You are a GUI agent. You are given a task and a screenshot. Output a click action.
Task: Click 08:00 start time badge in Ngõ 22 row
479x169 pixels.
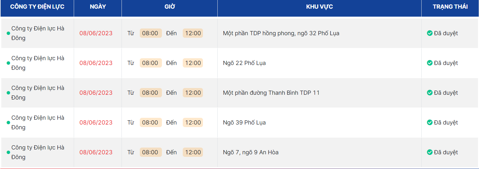[x=150, y=63]
